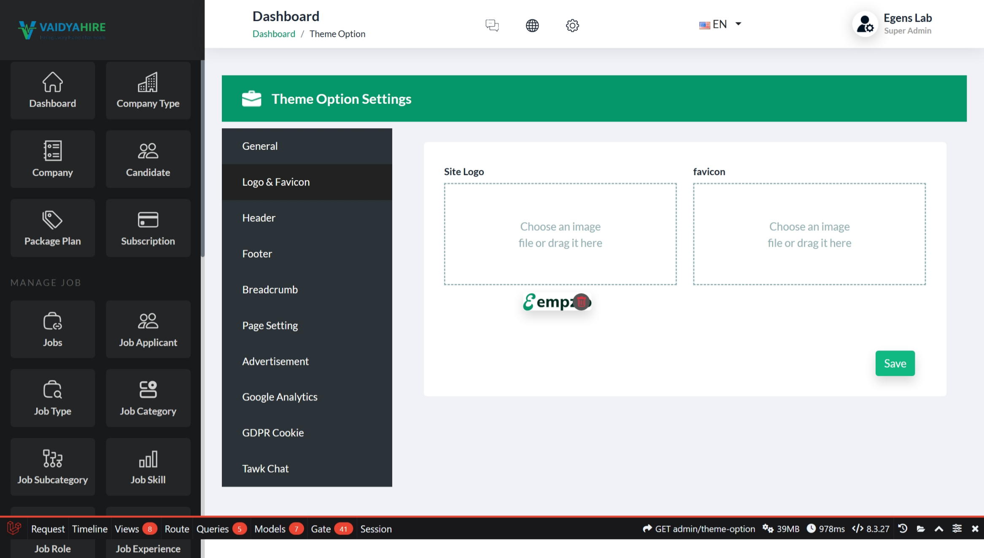
Task: Open the Jobs sidebar tile
Action: (x=53, y=329)
